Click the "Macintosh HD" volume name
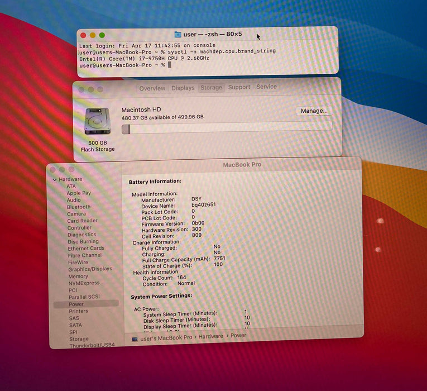The image size is (427, 391). coord(141,109)
